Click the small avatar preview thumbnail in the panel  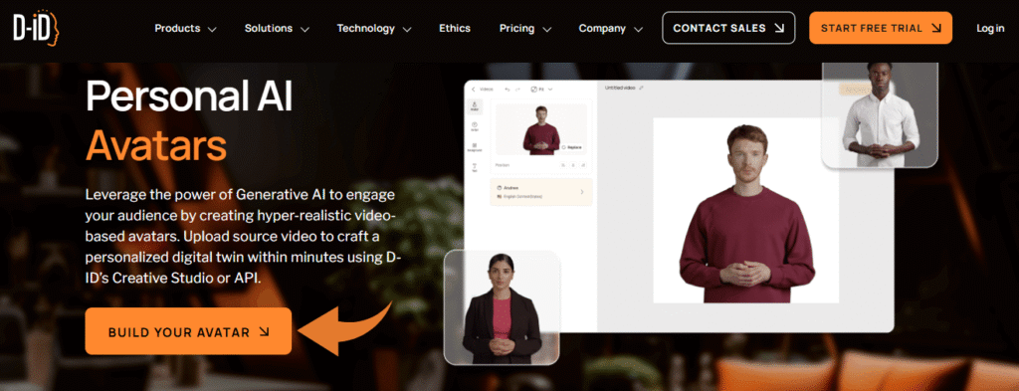(x=540, y=129)
